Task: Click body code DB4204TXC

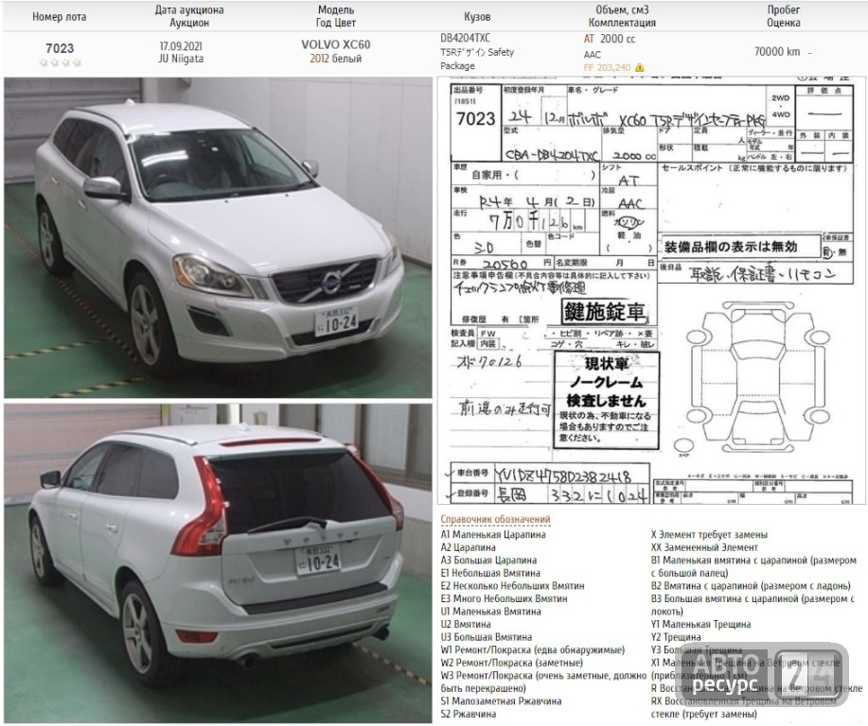Action: pyautogui.click(x=465, y=38)
